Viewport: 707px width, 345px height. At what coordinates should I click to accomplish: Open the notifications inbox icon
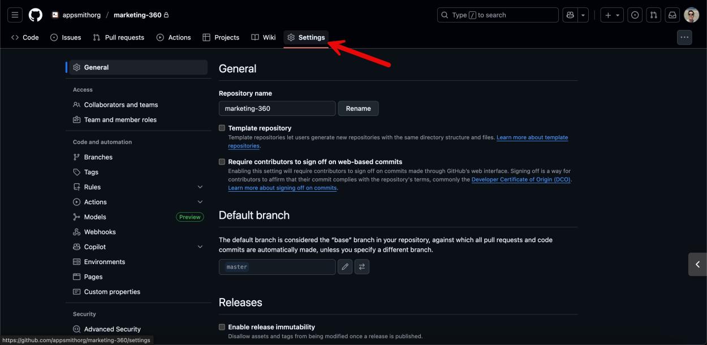tap(672, 15)
